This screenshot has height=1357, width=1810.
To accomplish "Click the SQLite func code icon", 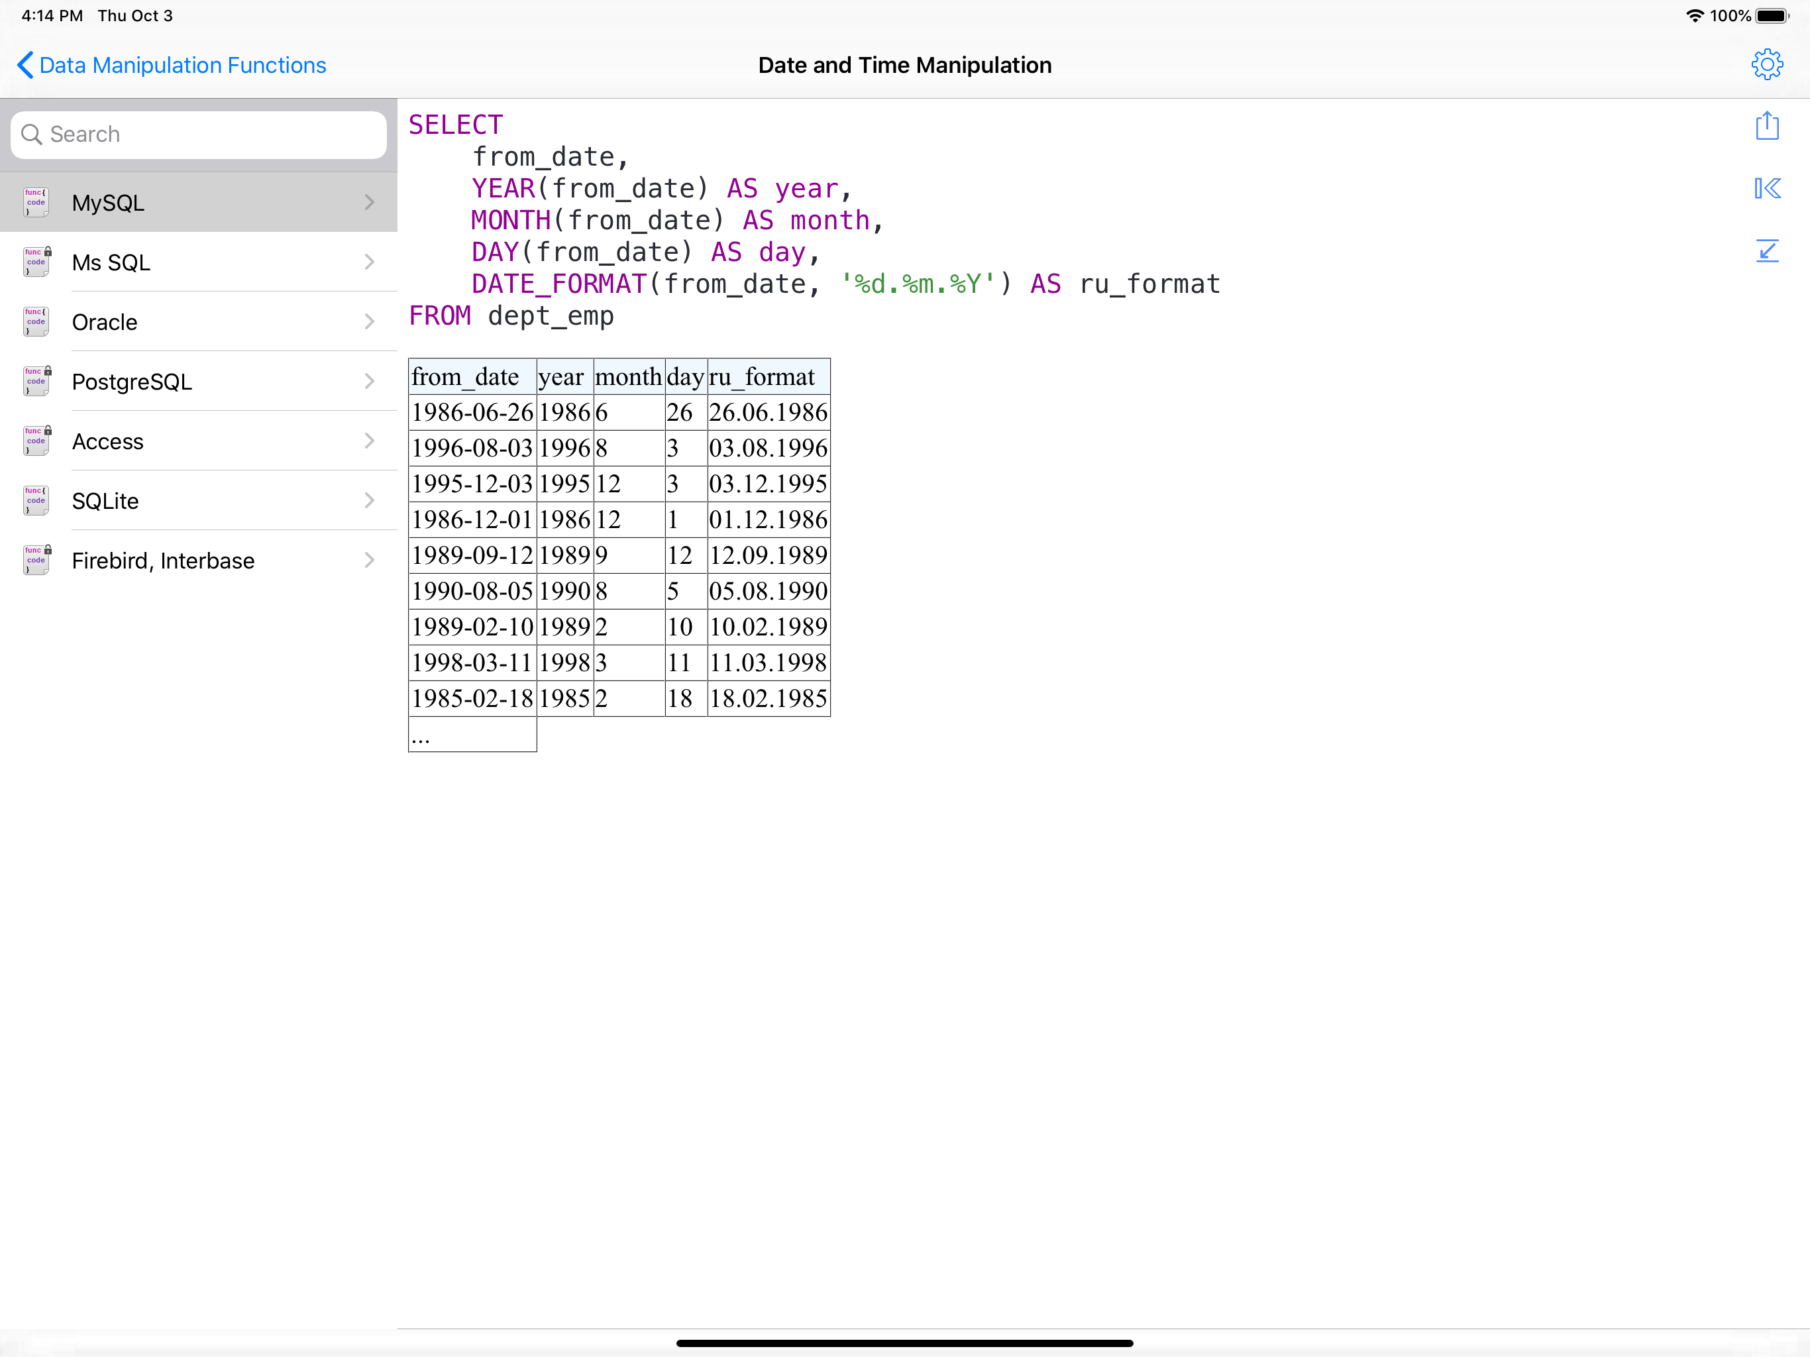I will click(36, 500).
